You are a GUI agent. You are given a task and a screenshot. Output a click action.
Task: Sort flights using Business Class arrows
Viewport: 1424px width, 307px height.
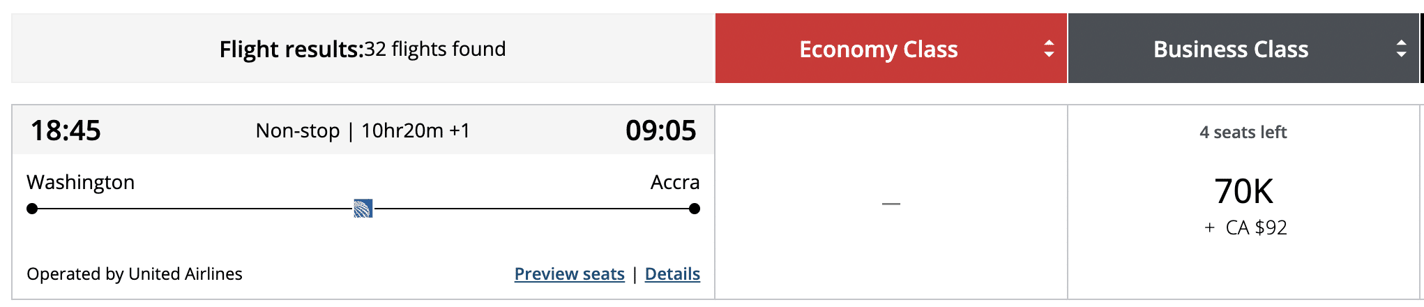[x=1401, y=49]
